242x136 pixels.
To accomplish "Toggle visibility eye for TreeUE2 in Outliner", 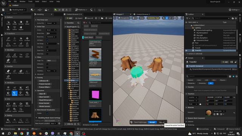I will pyautogui.click(x=186, y=50).
